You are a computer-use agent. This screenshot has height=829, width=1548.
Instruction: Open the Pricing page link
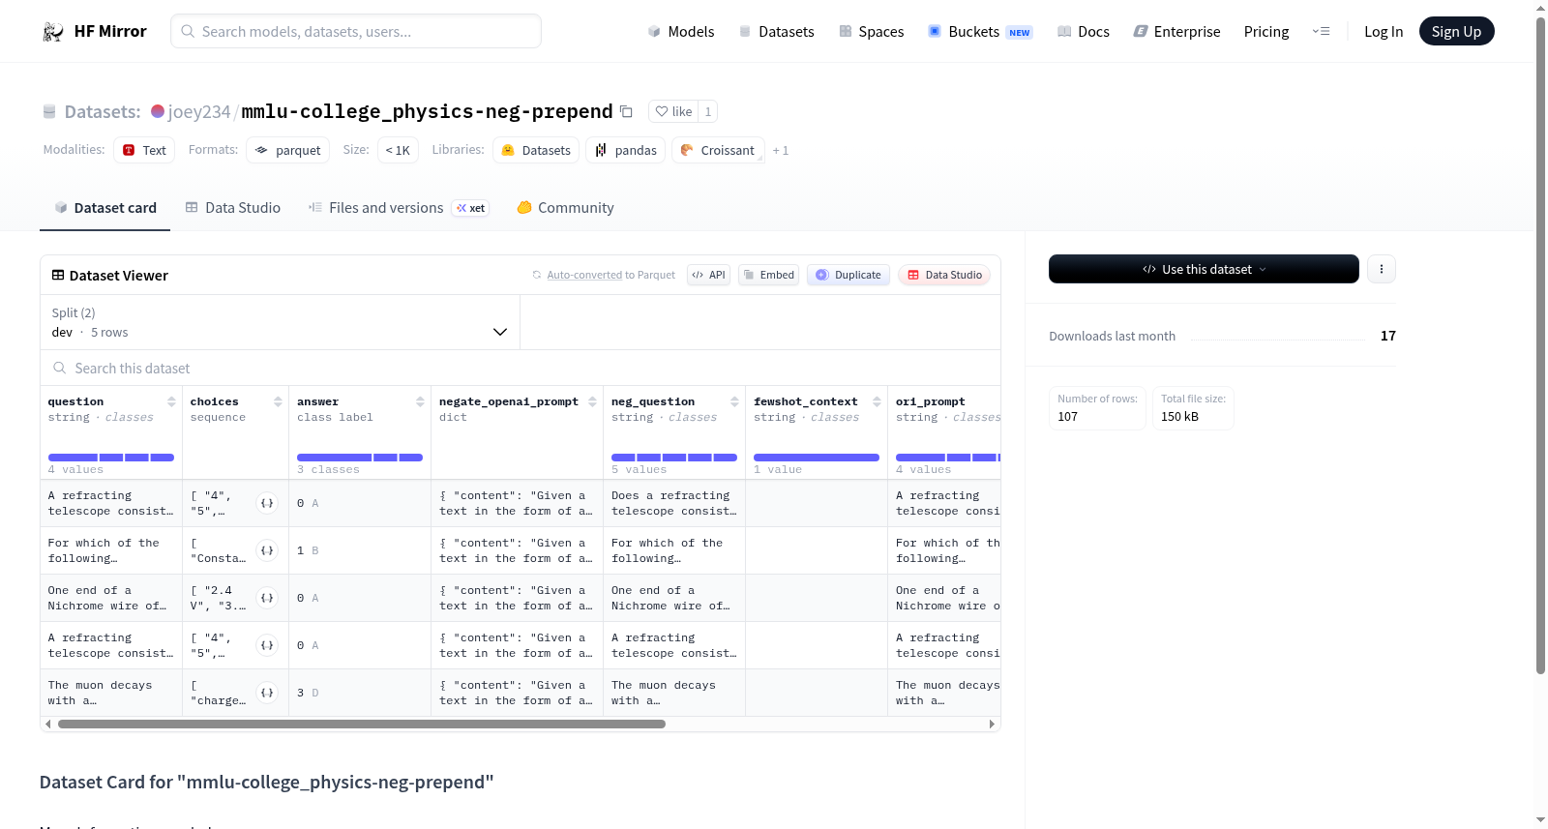coord(1266,31)
